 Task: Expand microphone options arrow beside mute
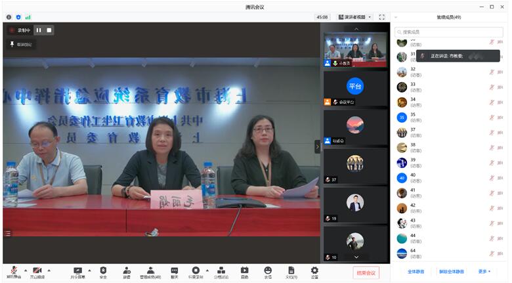tap(26, 271)
